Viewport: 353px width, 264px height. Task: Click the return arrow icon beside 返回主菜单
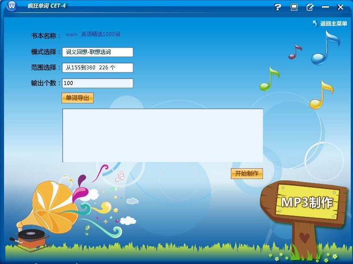315,24
